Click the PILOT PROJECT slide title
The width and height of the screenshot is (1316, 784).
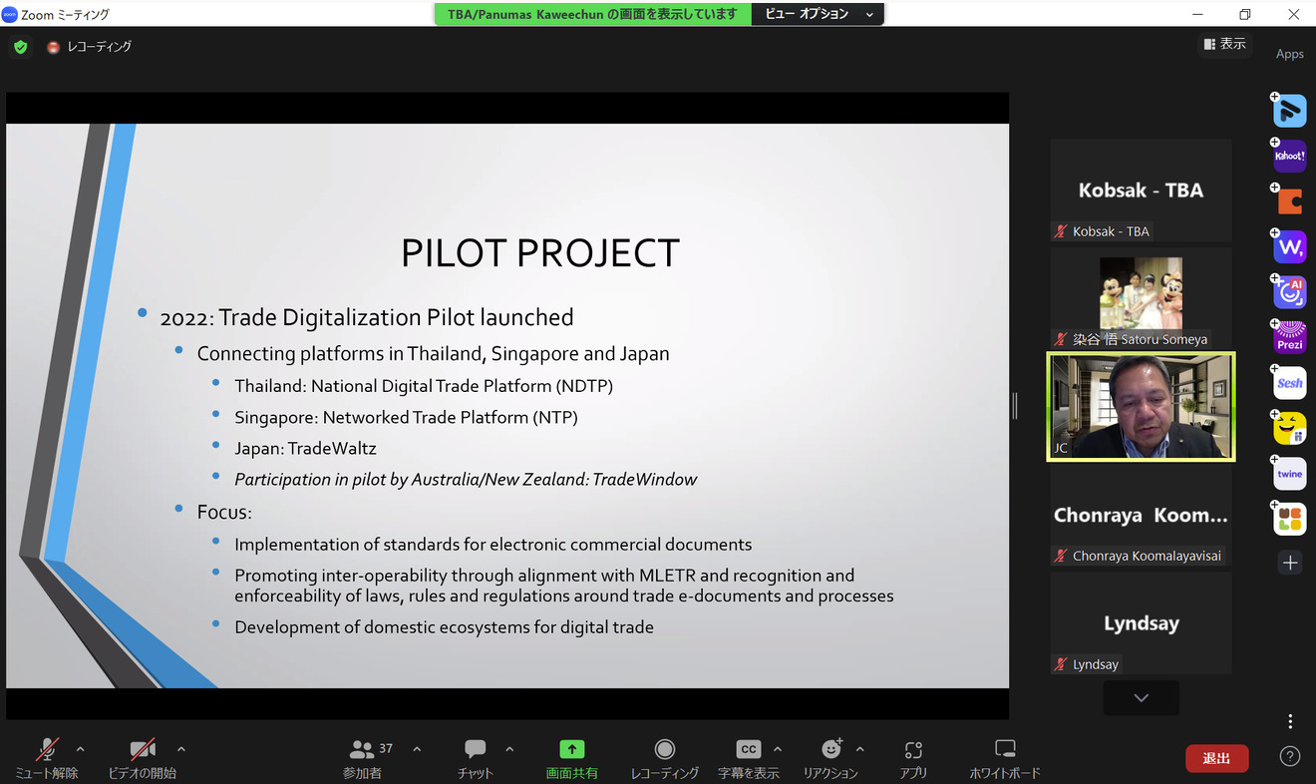(x=540, y=253)
